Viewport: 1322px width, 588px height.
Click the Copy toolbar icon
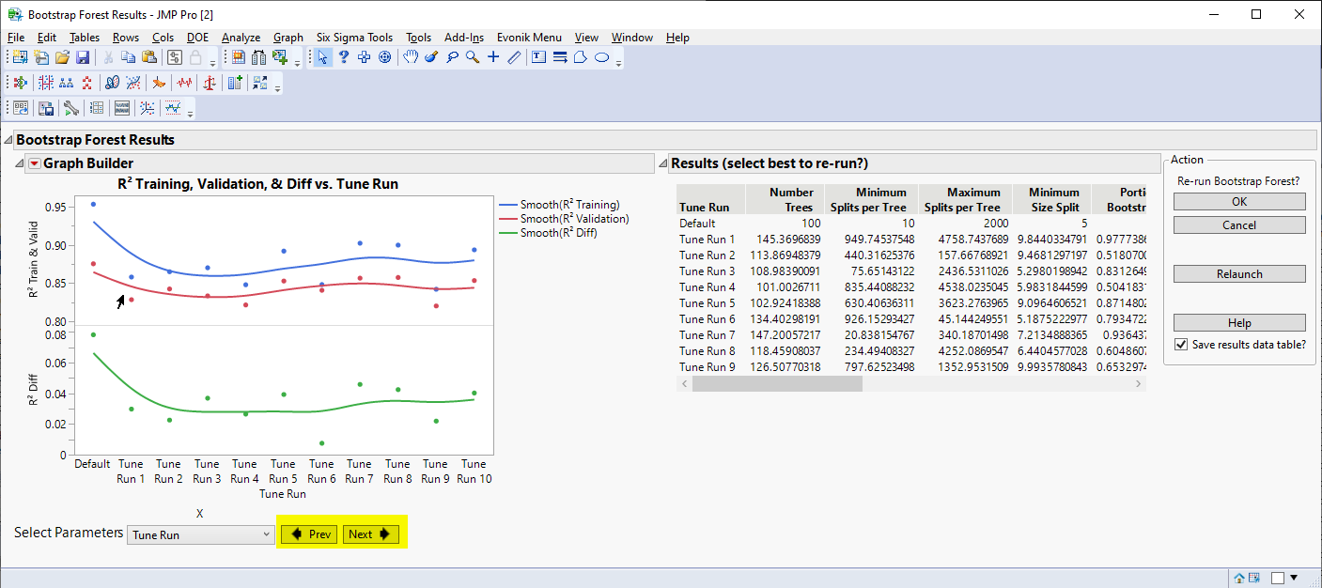128,56
